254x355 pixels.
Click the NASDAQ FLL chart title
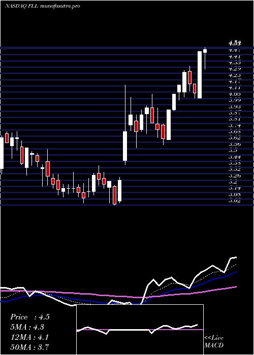click(42, 6)
